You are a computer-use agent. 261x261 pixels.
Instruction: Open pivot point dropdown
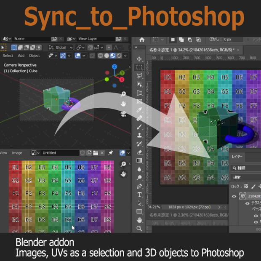tap(80, 48)
